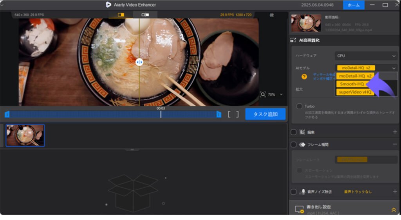Click the Aiarty Video Enhancer logo icon
The image size is (401, 220).
coord(108,5)
